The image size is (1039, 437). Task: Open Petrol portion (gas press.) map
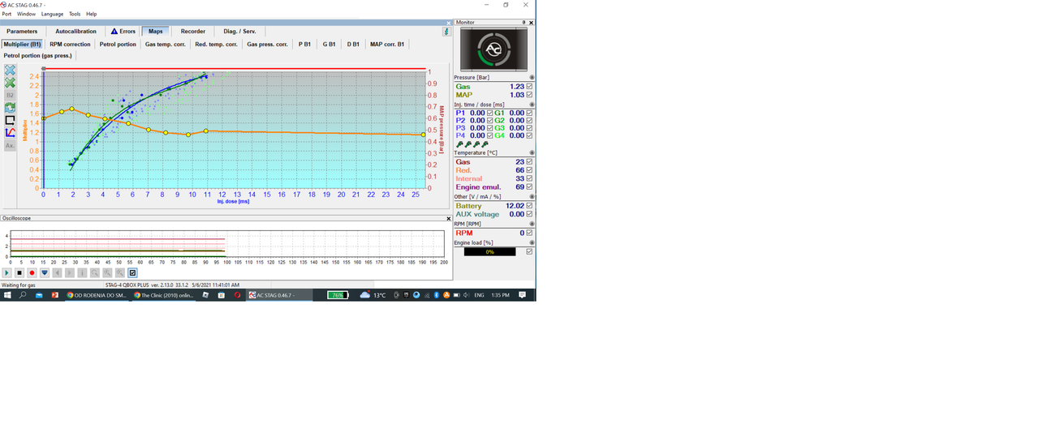[x=38, y=56]
